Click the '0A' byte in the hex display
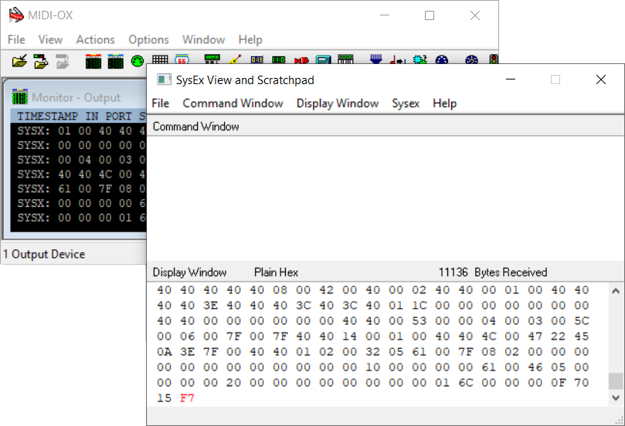The height and width of the screenshot is (426, 625). pyautogui.click(x=164, y=352)
